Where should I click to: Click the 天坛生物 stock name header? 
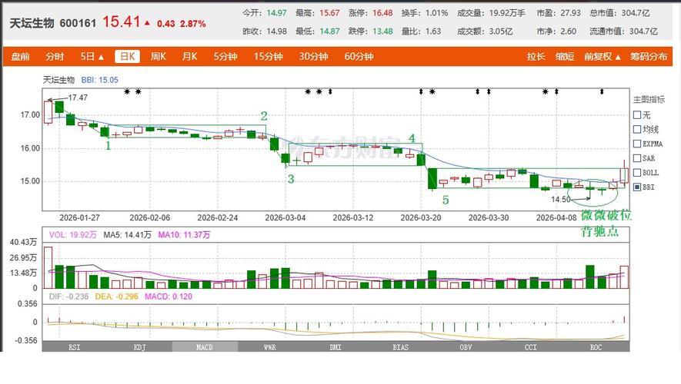[32, 23]
